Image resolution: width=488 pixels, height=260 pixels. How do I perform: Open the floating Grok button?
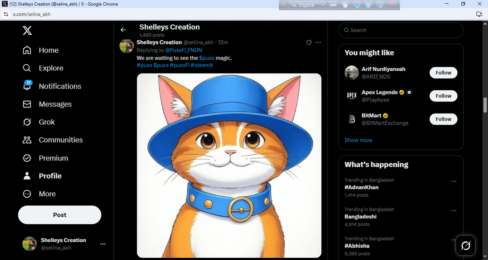point(466,246)
